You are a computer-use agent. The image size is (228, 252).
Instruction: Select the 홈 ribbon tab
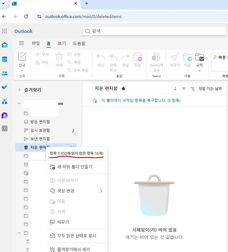[49, 44]
